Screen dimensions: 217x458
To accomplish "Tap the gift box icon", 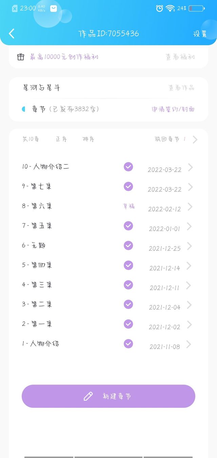I will click(21, 57).
